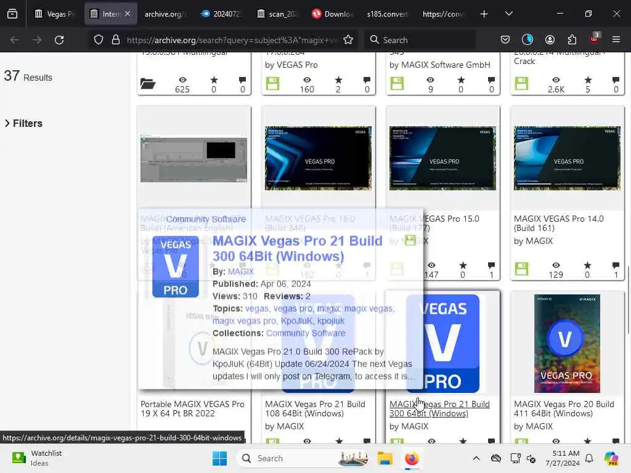Open the grey Vegas editor screenshot thumbnail
The height and width of the screenshot is (473, 631).
click(193, 160)
